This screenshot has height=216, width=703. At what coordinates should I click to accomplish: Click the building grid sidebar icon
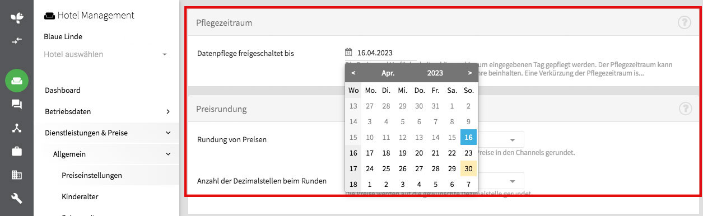coord(17,175)
